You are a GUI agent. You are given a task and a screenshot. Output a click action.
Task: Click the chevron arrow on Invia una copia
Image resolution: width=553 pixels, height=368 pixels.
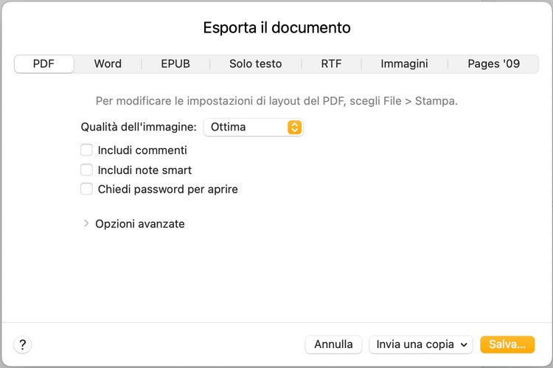464,344
